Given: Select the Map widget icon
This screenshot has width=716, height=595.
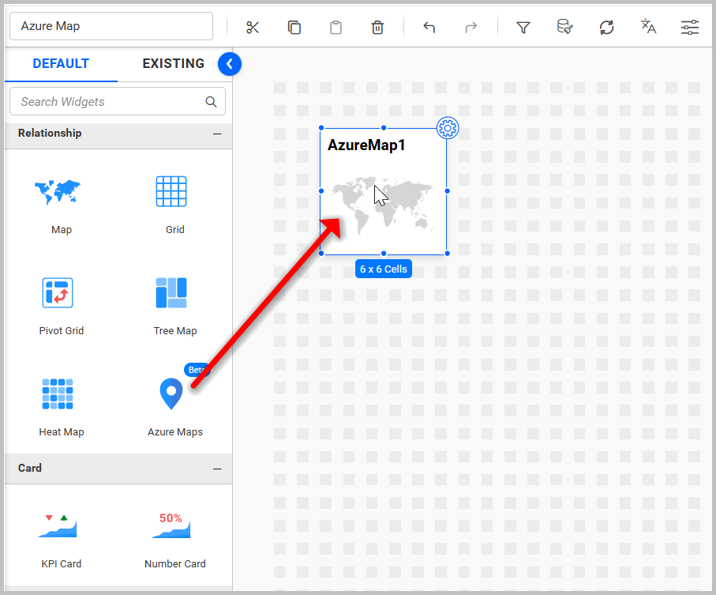Looking at the screenshot, I should pos(61,191).
